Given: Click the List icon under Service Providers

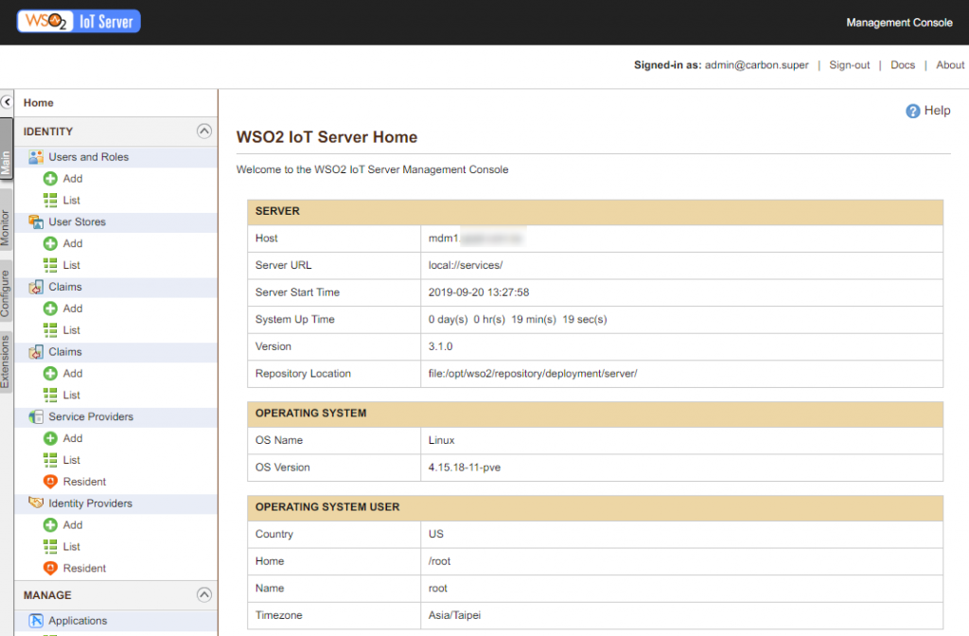Looking at the screenshot, I should point(50,460).
